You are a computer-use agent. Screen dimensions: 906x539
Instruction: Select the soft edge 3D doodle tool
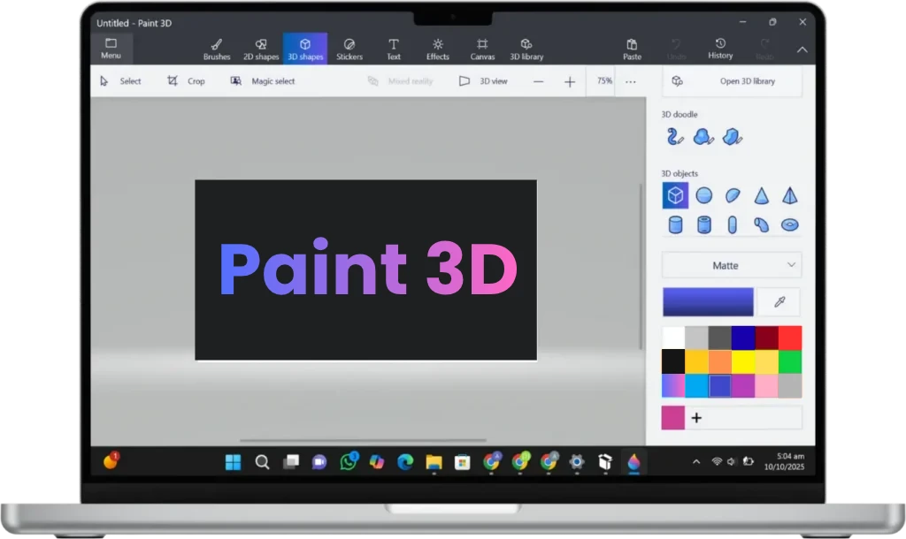pyautogui.click(x=703, y=136)
